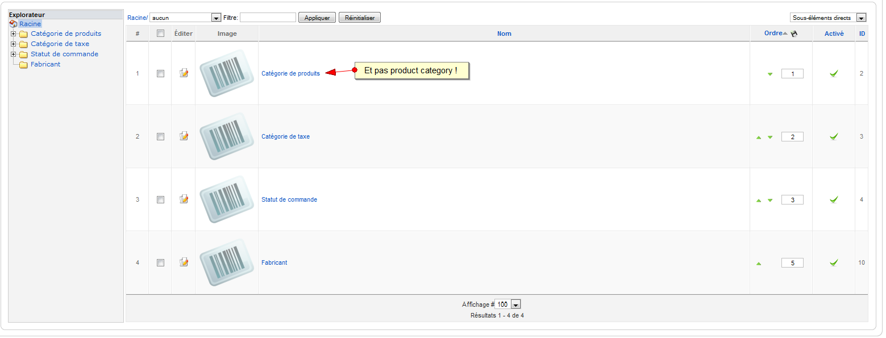The width and height of the screenshot is (886, 338).
Task: Click the Appliquer button
Action: click(x=317, y=18)
